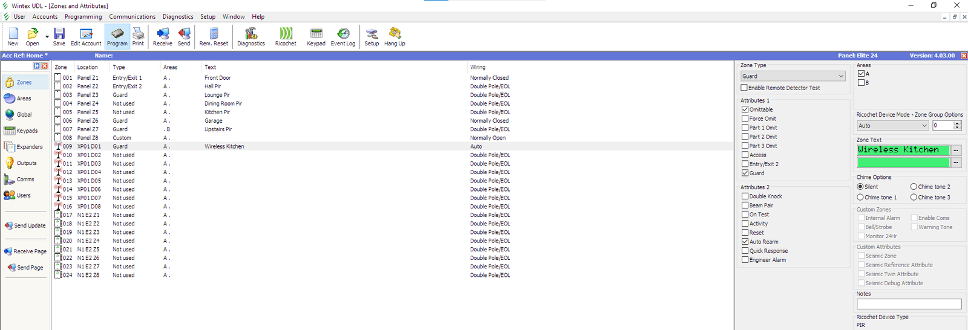The height and width of the screenshot is (330, 968).
Task: Check area B checkbox
Action: (x=862, y=83)
